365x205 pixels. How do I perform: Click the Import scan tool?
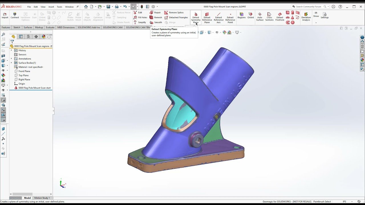point(5,16)
